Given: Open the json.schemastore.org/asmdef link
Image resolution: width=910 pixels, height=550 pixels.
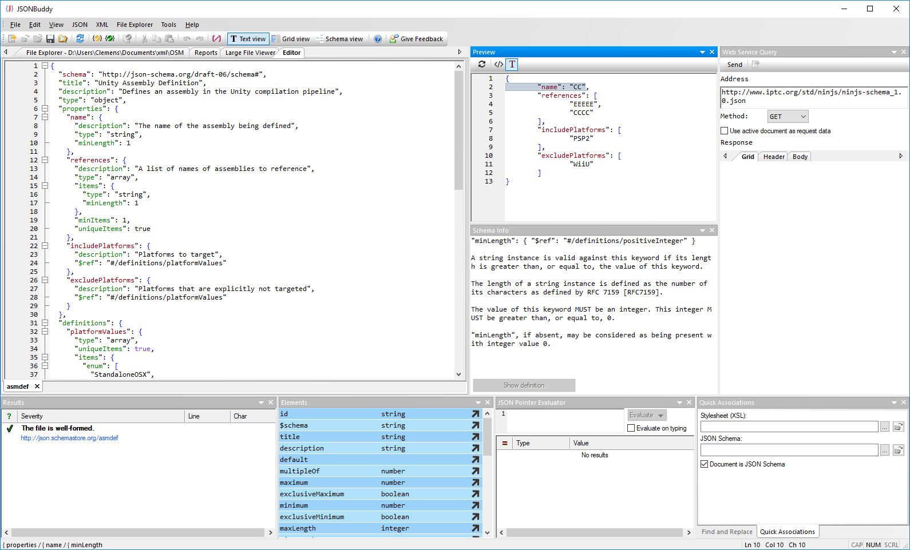Looking at the screenshot, I should point(69,438).
